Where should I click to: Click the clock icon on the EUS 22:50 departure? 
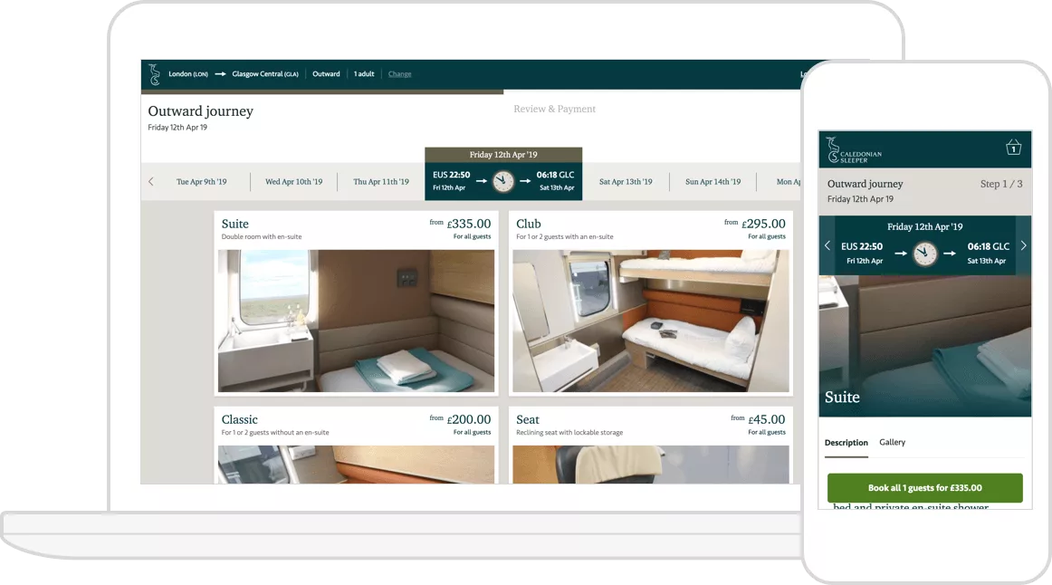pyautogui.click(x=503, y=180)
